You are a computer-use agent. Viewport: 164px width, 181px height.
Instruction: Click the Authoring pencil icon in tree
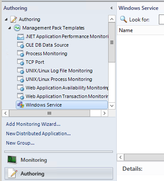pyautogui.click(x=14, y=19)
